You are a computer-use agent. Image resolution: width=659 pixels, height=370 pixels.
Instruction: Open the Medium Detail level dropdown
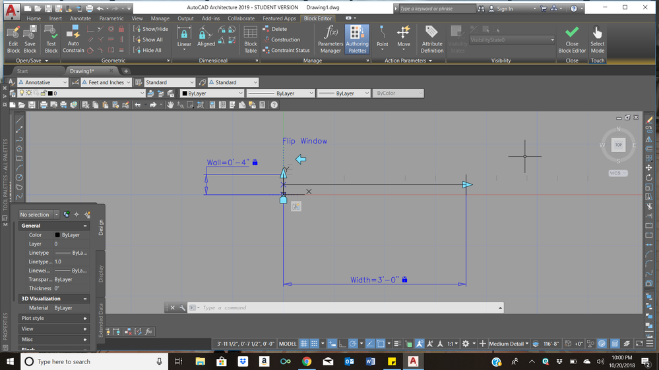tap(509, 344)
